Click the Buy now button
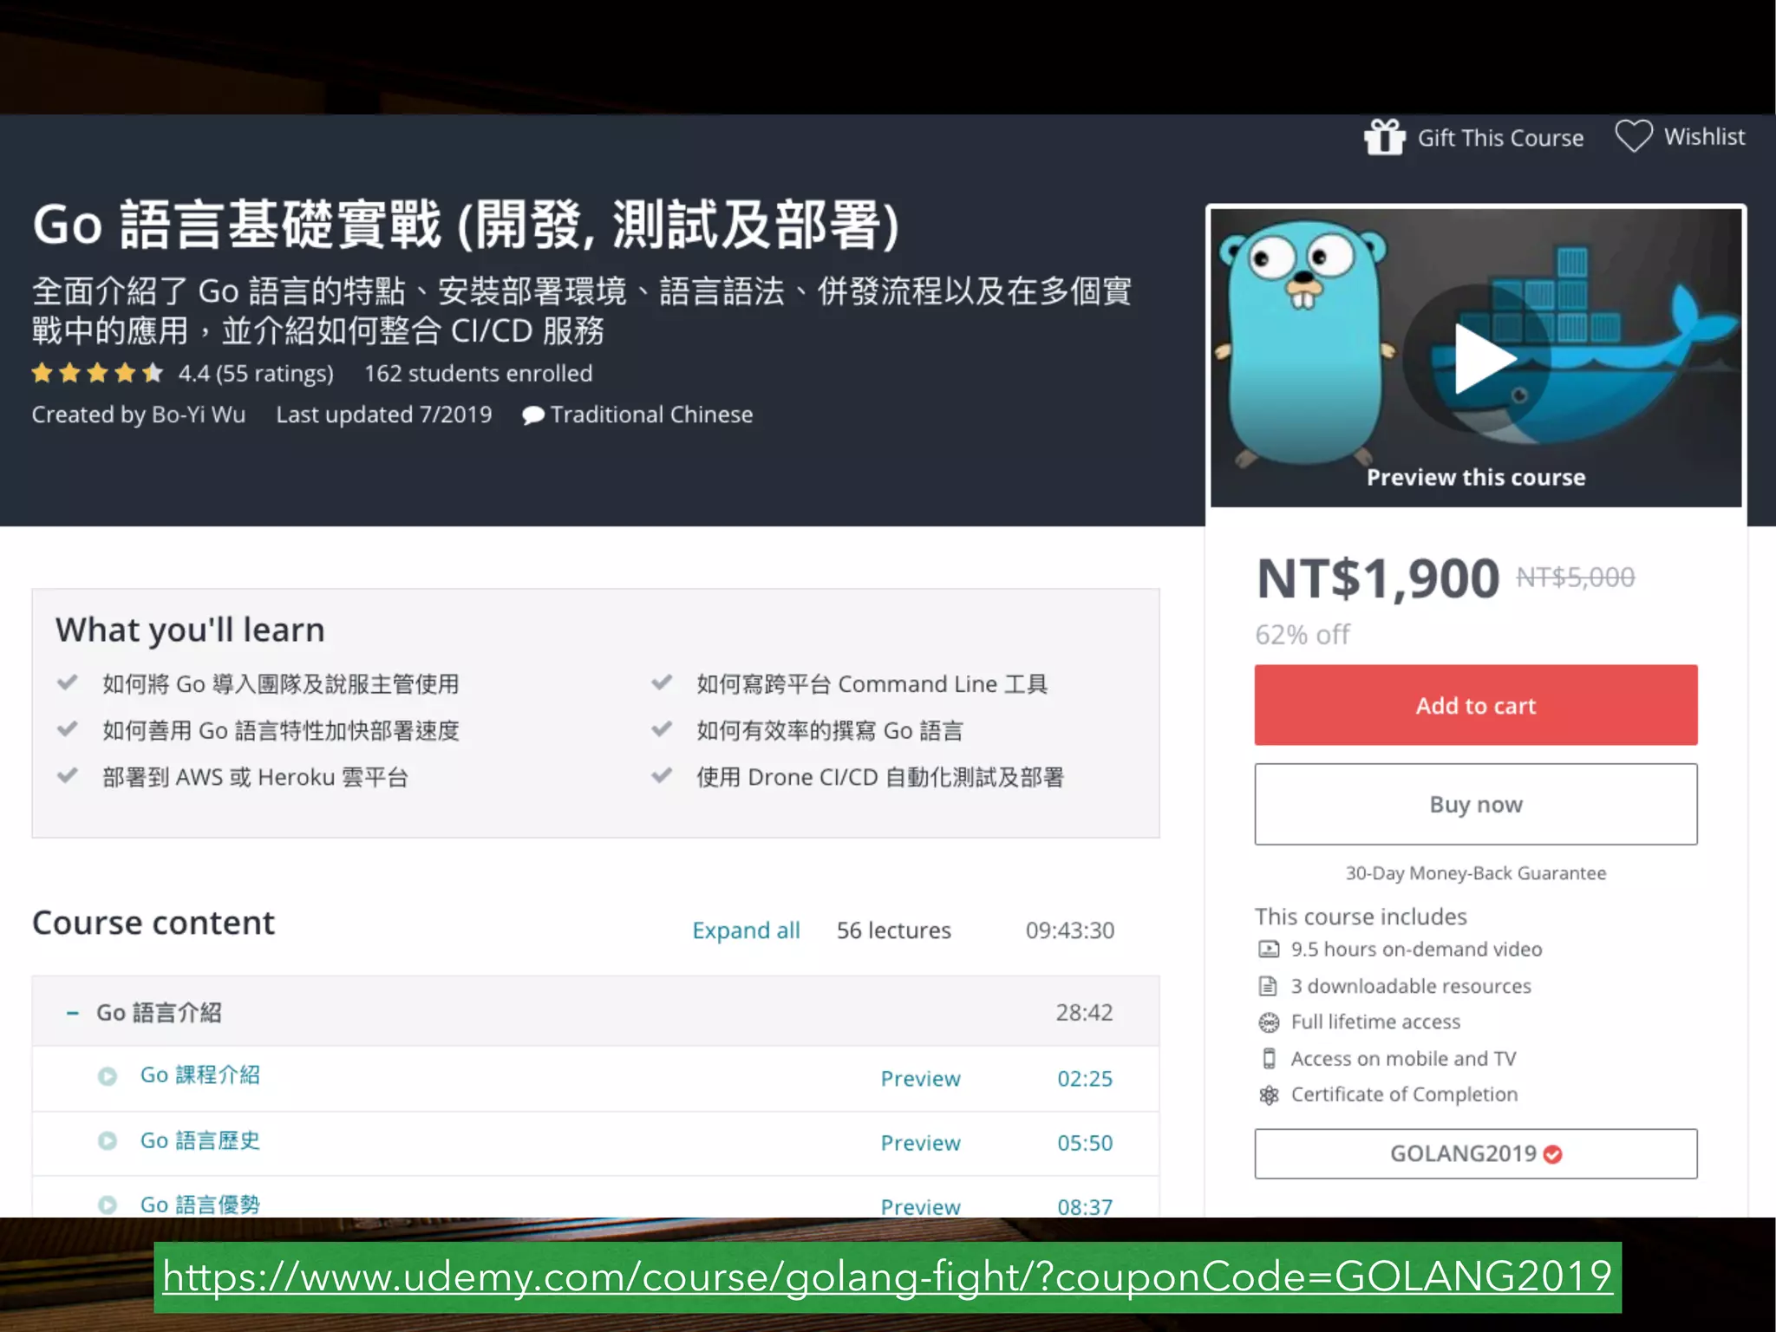This screenshot has height=1332, width=1776. [x=1476, y=804]
